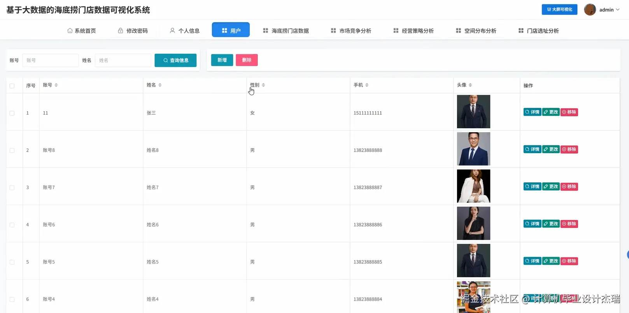Open avatar thumbnail of 张三
This screenshot has height=313, width=629.
coord(473,112)
